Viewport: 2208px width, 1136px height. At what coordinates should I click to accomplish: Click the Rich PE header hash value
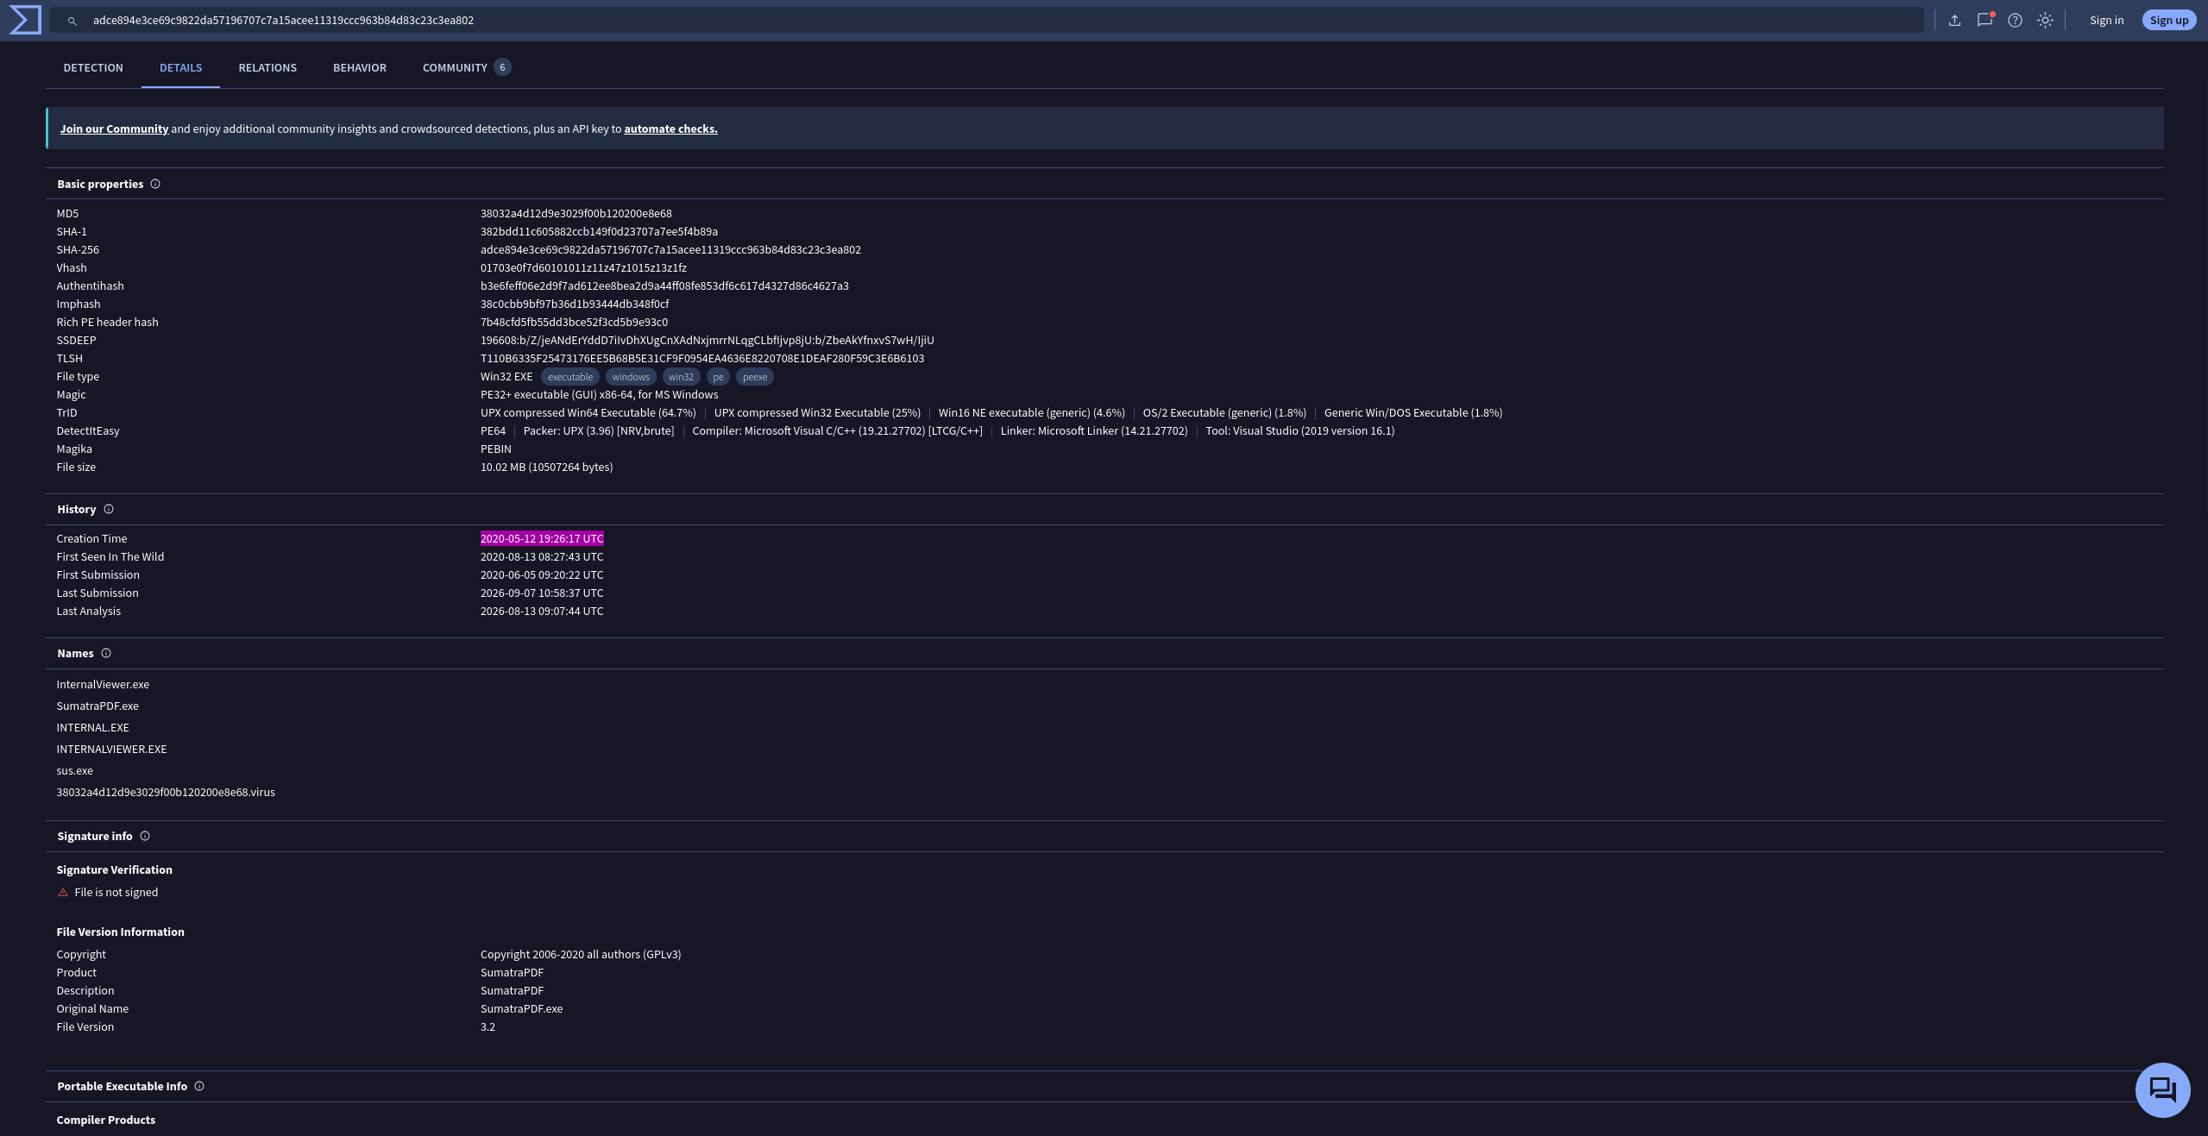(574, 322)
